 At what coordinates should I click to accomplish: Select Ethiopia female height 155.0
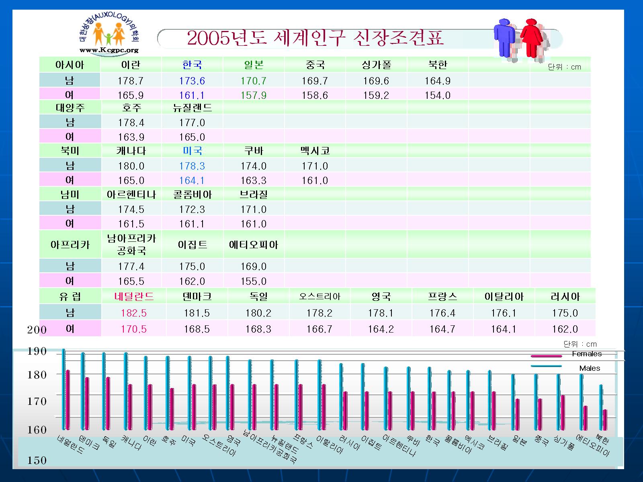[x=254, y=281]
